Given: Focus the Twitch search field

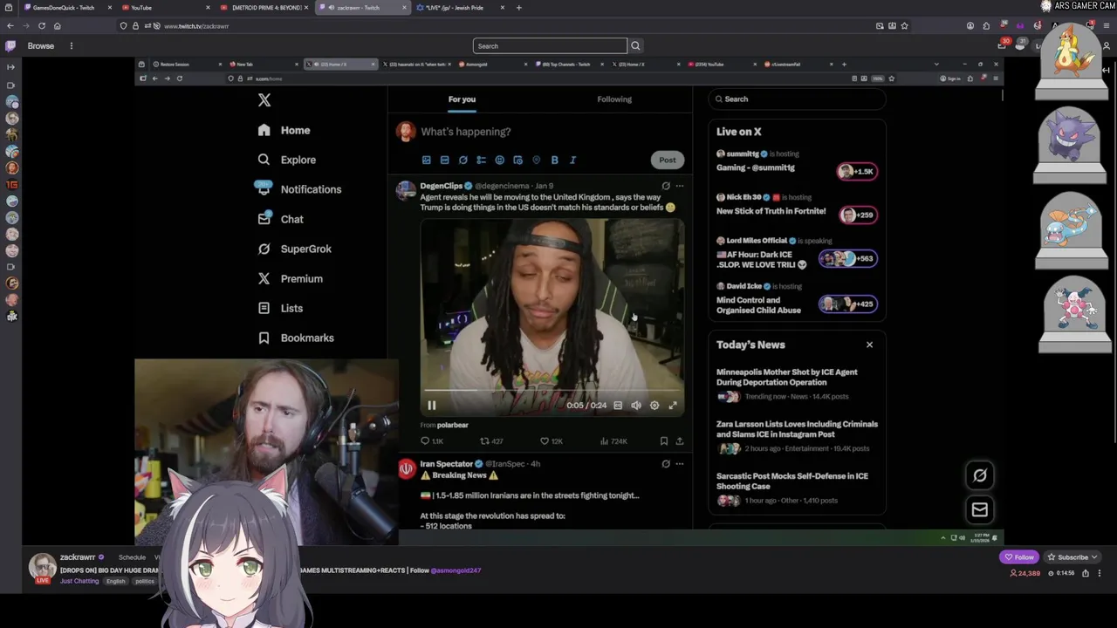Looking at the screenshot, I should [550, 46].
